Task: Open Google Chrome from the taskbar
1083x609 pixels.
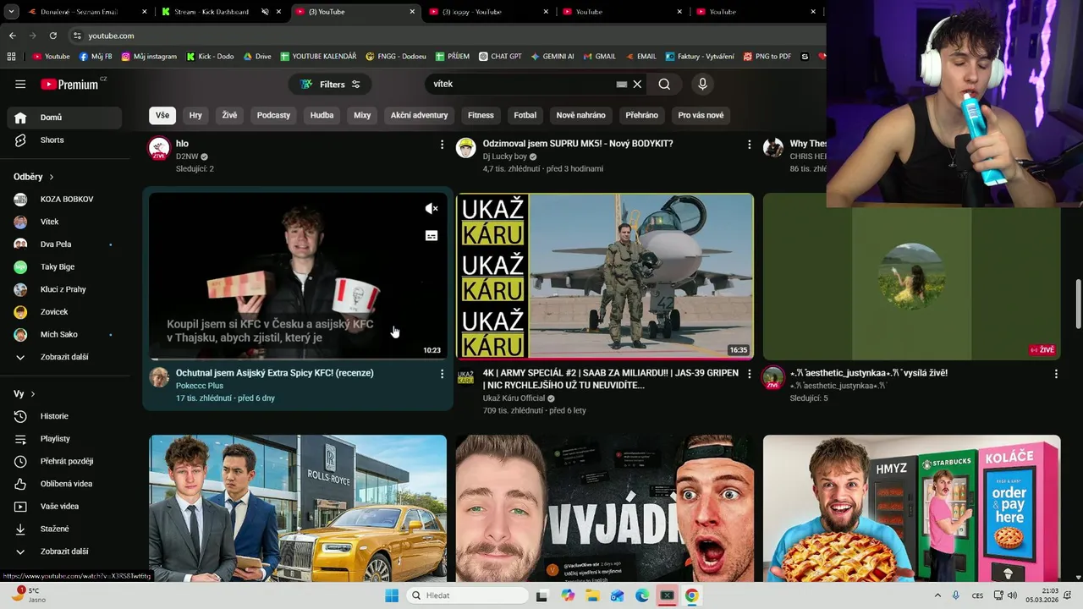Action: 692,595
